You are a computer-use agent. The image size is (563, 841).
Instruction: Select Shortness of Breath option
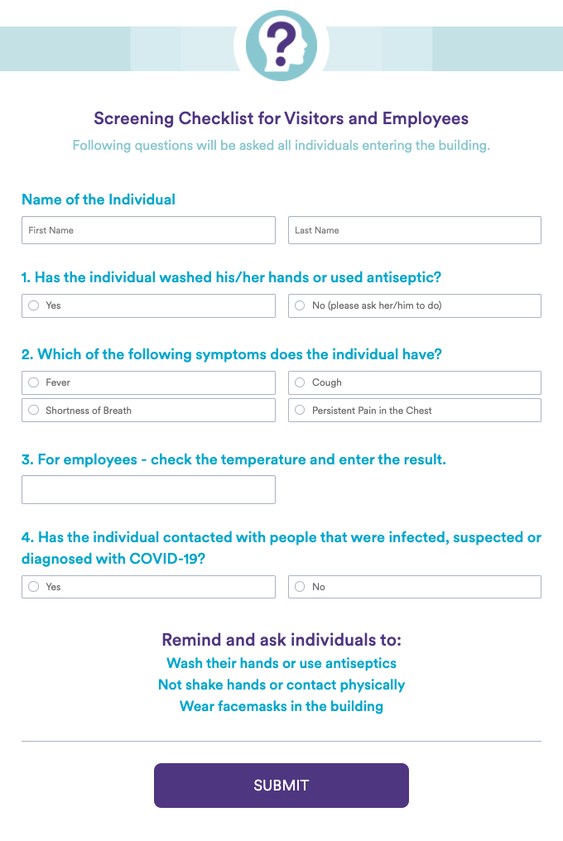[34, 410]
